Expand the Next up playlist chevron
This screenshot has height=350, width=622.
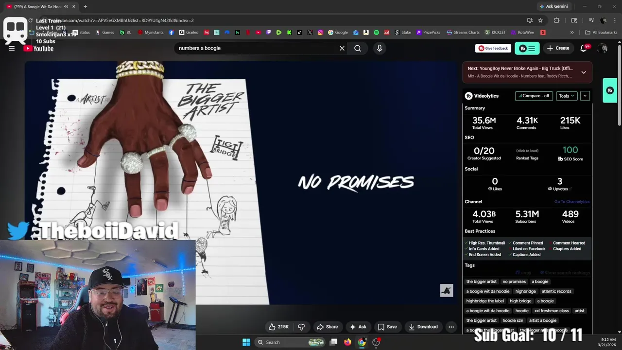coord(584,72)
